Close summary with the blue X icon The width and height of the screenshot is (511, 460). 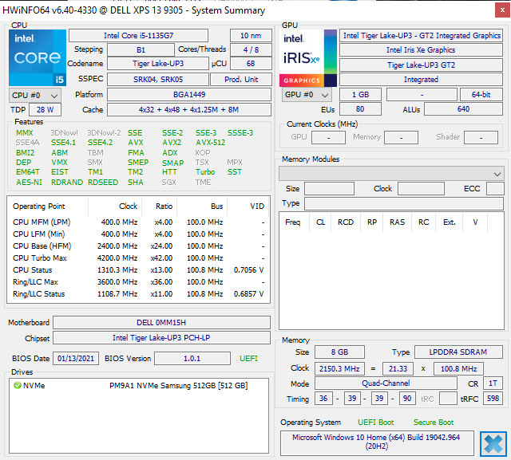click(x=493, y=442)
